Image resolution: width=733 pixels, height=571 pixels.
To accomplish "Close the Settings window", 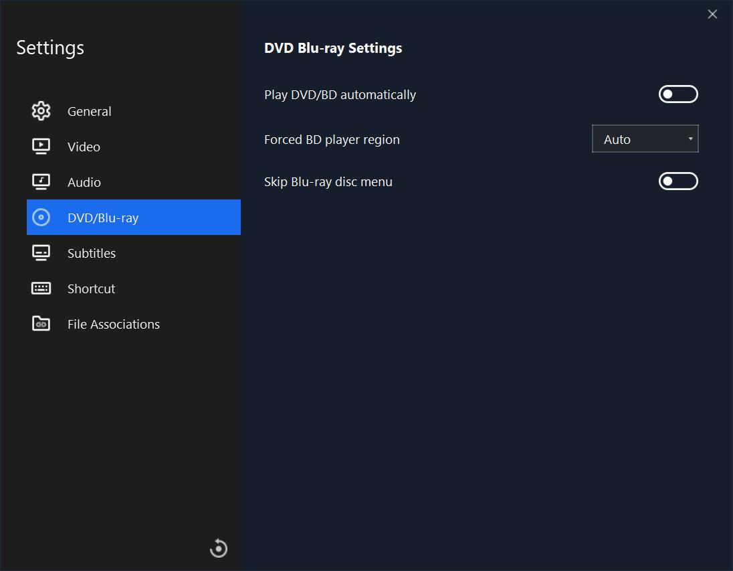I will coord(712,15).
